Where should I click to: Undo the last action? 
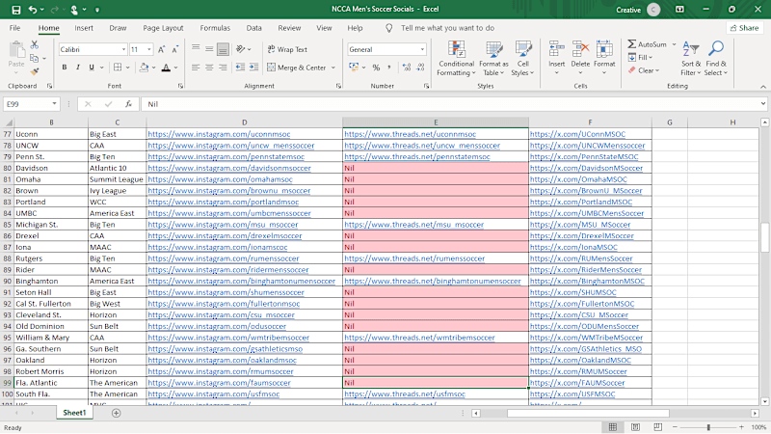point(33,10)
